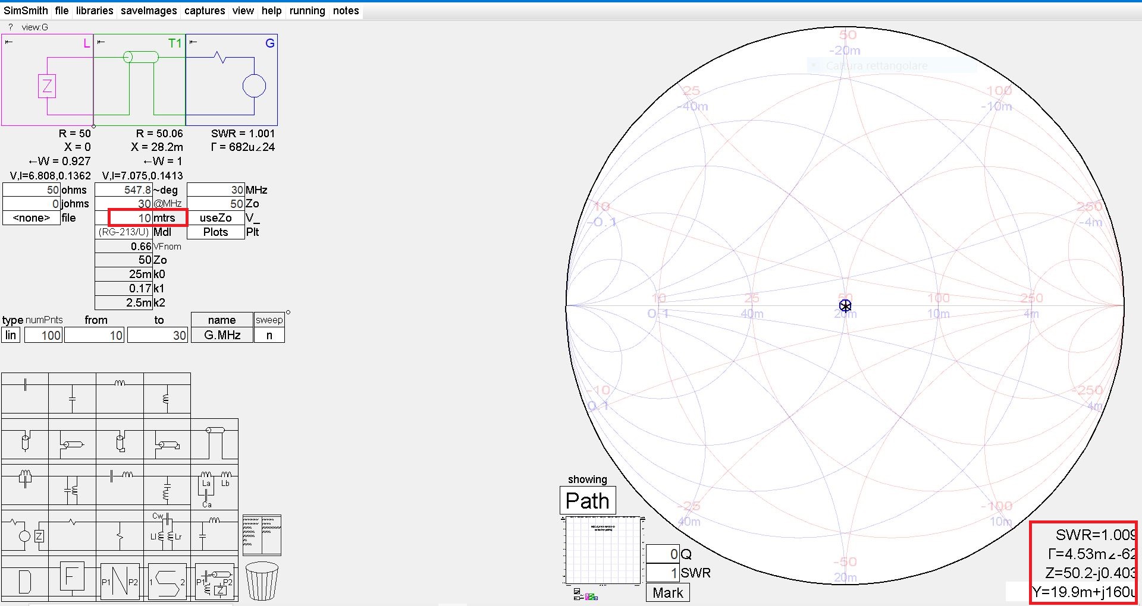
Task: Open the SimSmith menu
Action: 26,11
